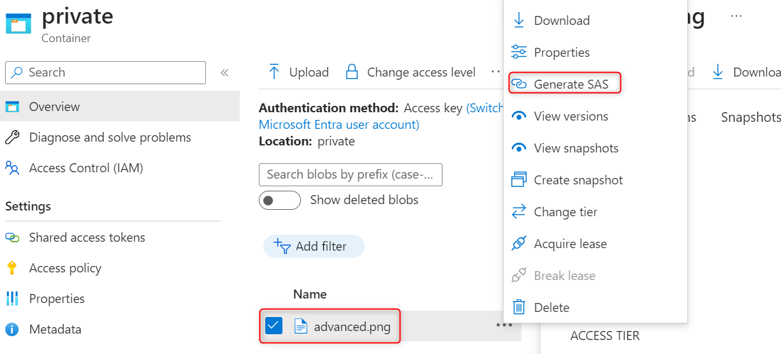The image size is (781, 354).
Task: Choose Properties in the context menu
Action: 561,52
